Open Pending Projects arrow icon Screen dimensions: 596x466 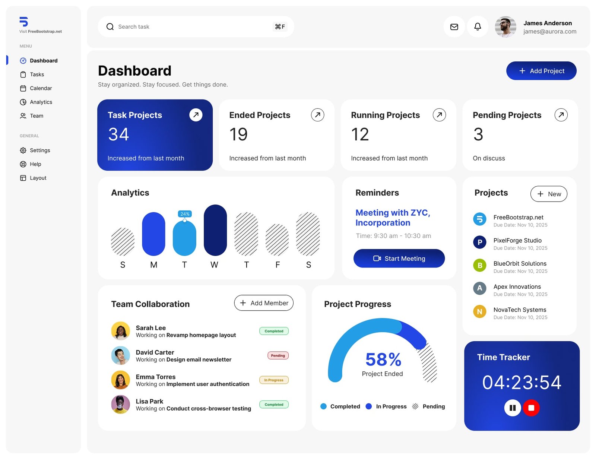[x=561, y=115]
